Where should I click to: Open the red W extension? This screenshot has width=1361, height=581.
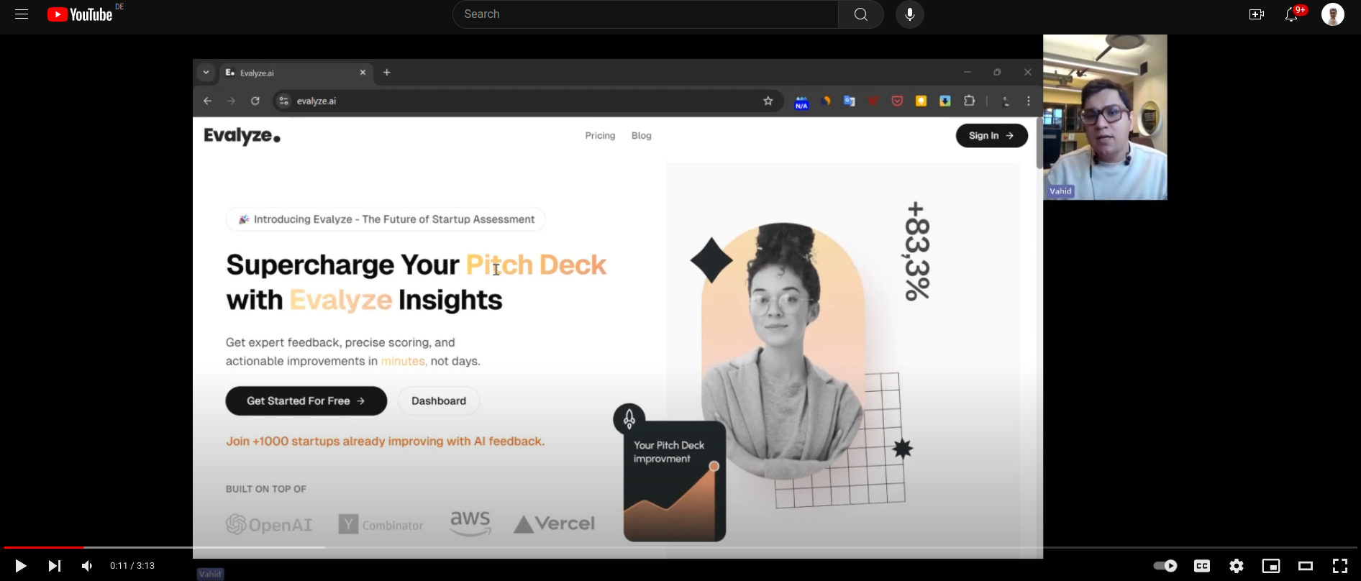click(873, 101)
